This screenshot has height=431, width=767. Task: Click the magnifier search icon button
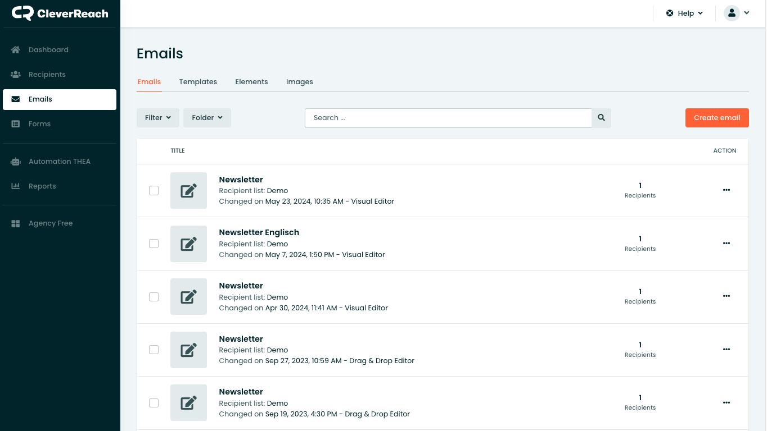(601, 118)
